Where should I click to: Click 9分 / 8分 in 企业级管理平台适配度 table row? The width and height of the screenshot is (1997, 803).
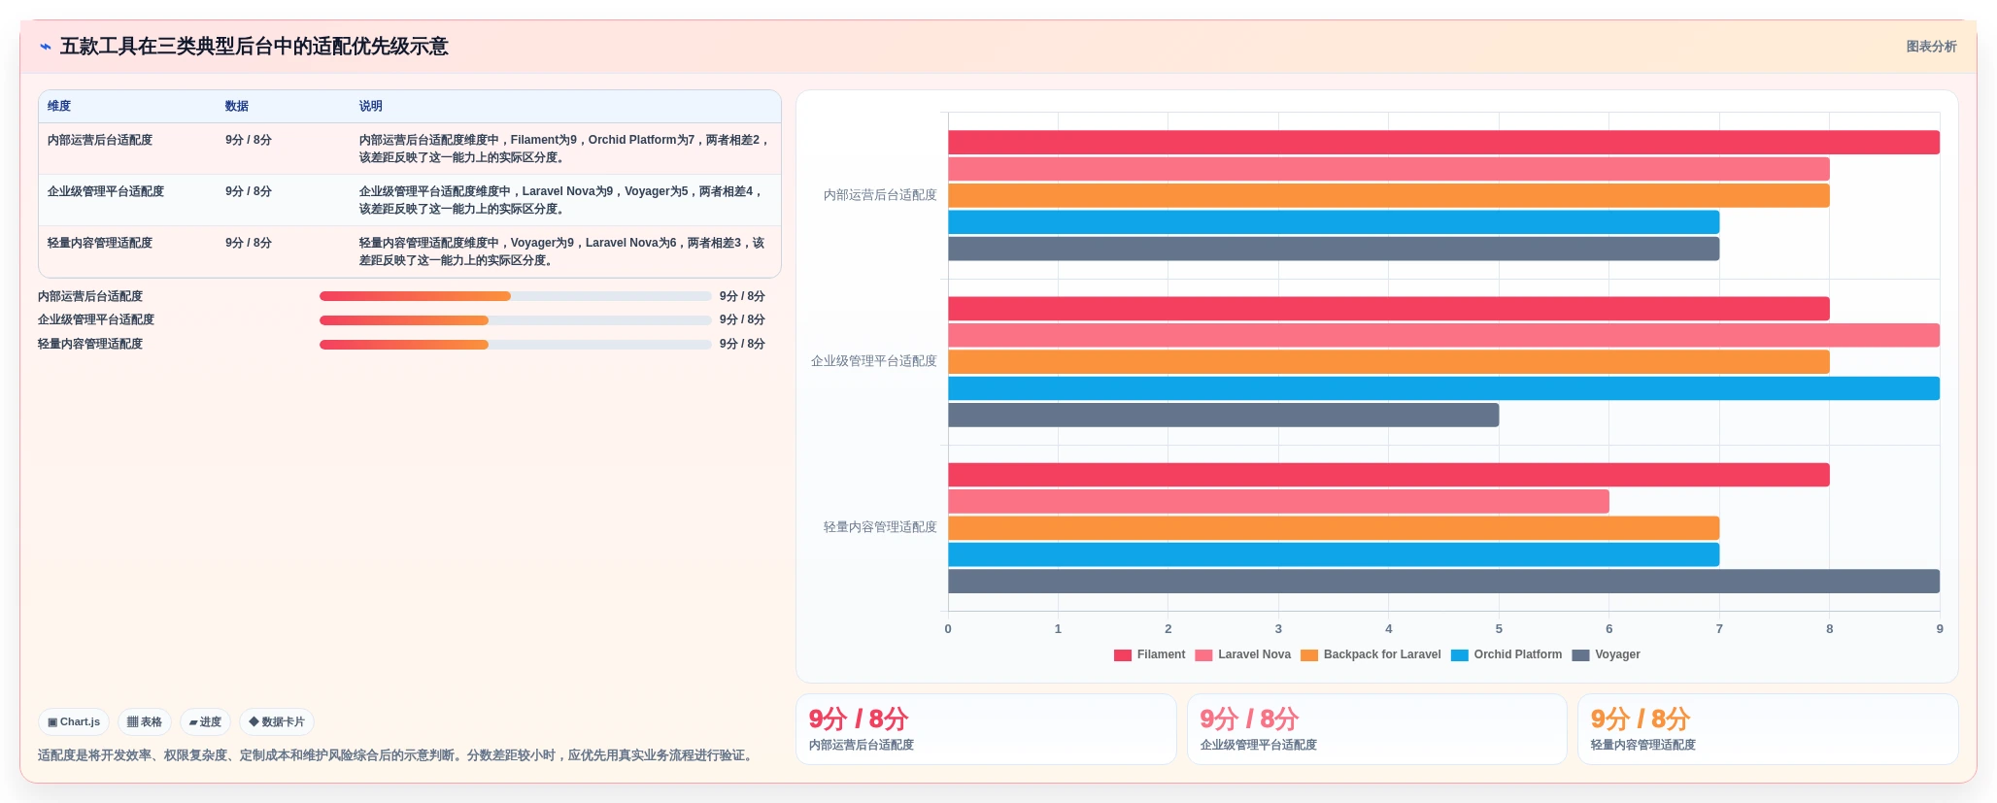(249, 191)
